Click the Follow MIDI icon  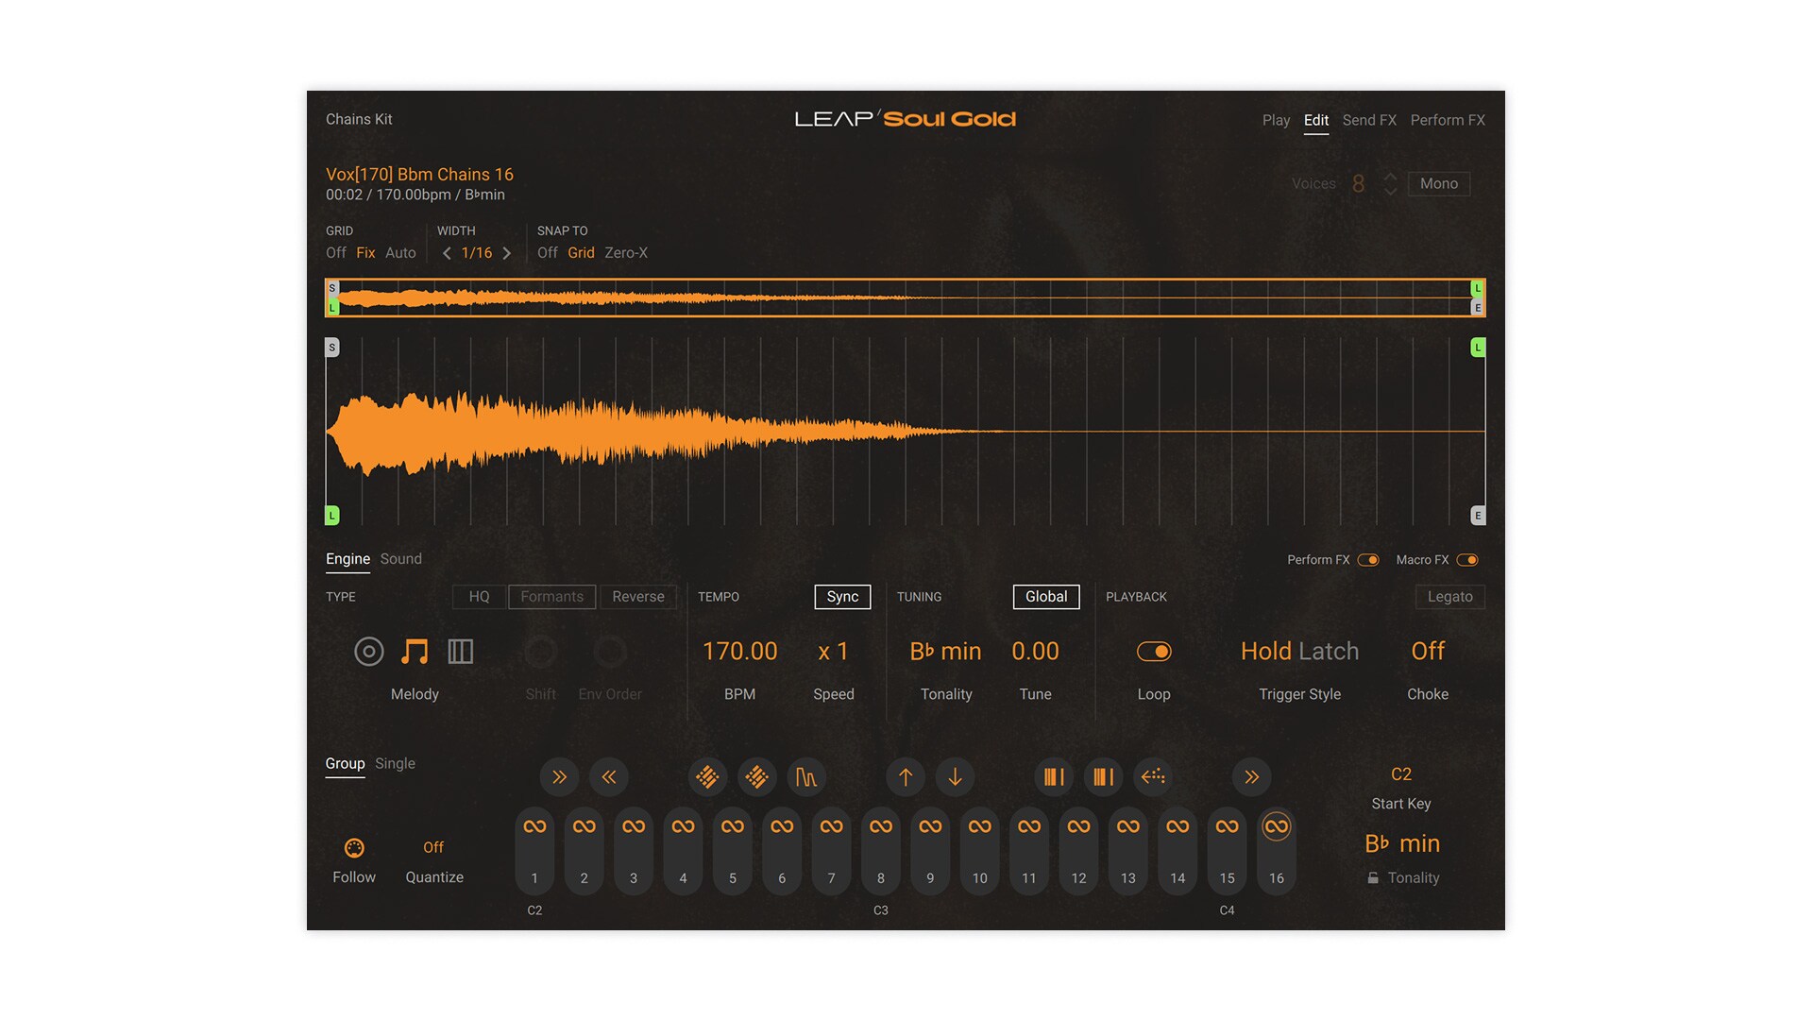click(354, 848)
